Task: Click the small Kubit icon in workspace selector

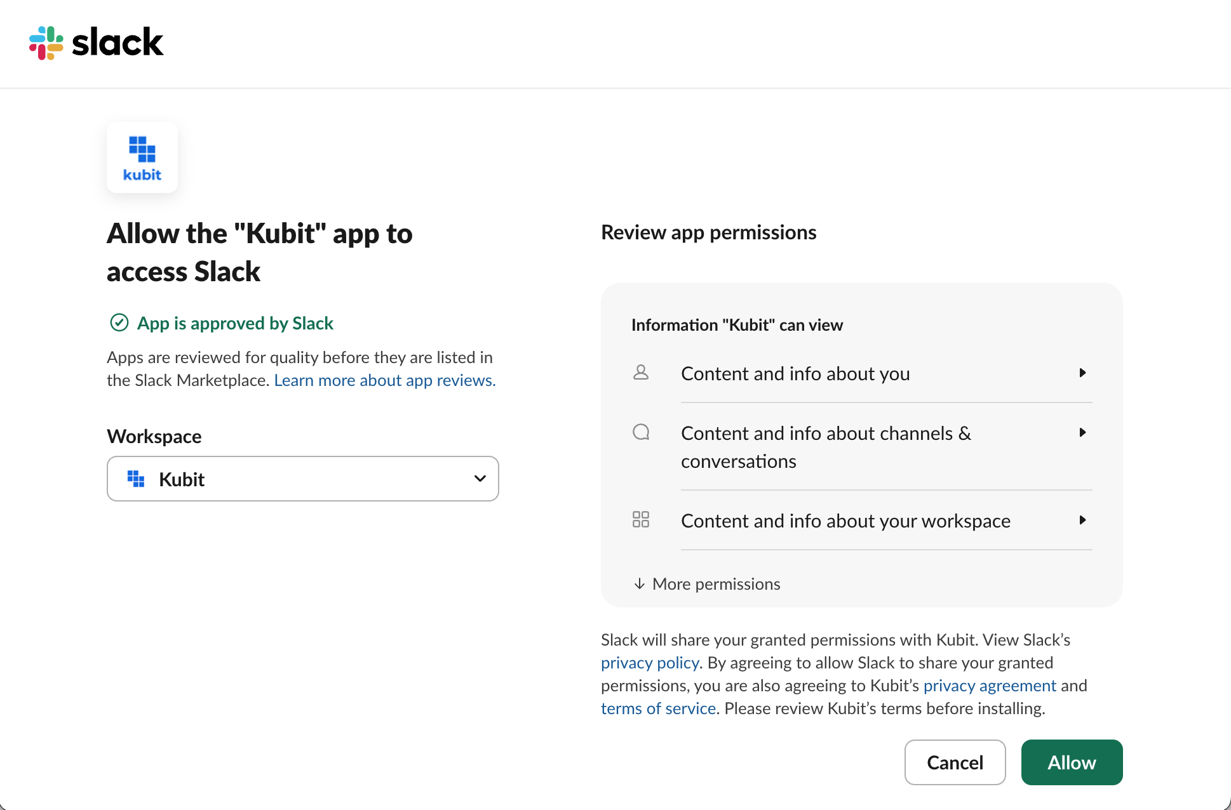Action: click(136, 479)
